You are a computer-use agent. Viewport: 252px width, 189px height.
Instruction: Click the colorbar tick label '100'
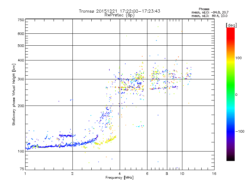[238, 58]
